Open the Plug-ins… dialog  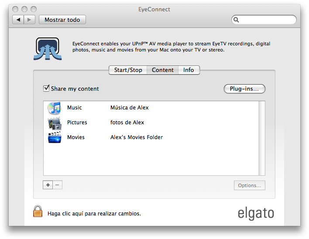(x=244, y=89)
